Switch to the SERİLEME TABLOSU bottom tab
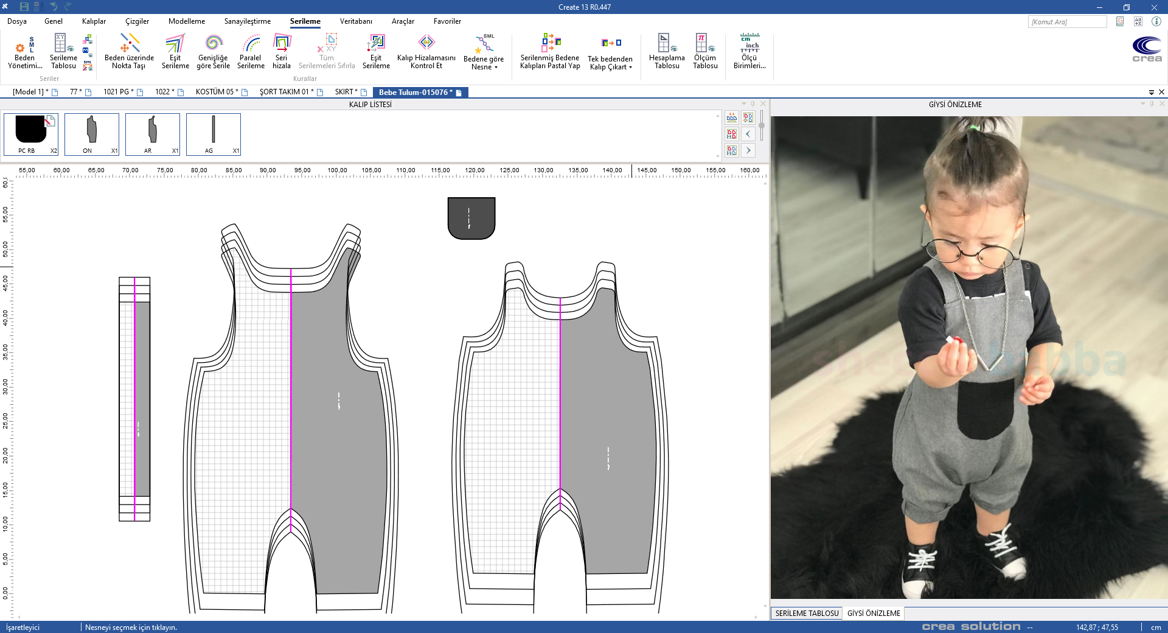 point(807,614)
